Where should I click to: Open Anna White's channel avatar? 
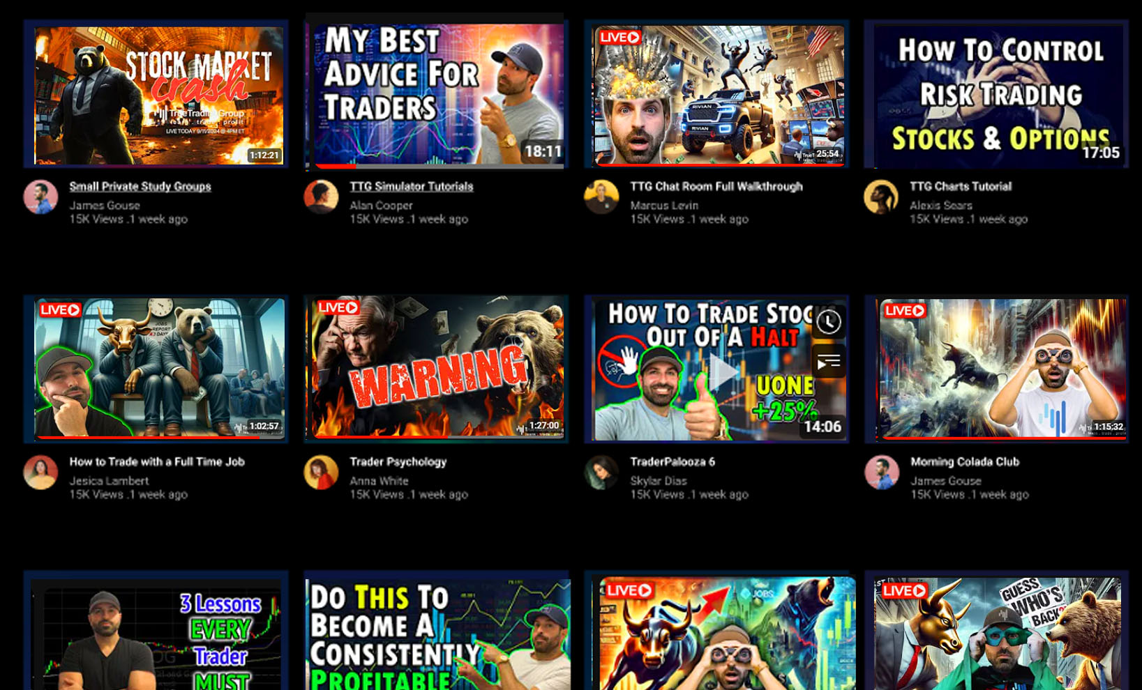click(321, 472)
